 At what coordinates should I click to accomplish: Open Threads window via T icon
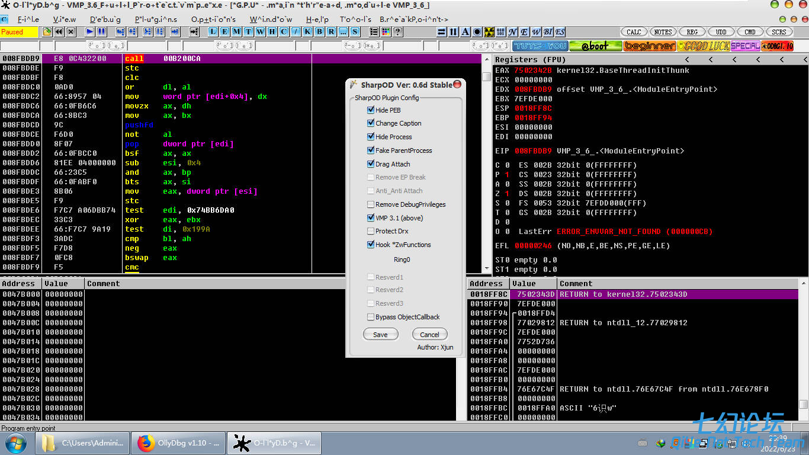point(249,32)
